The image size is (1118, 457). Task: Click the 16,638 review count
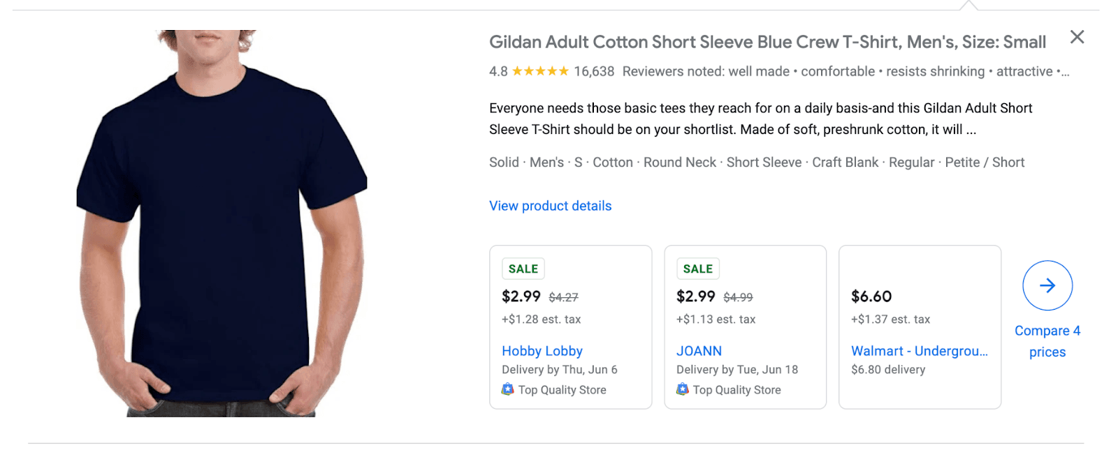pyautogui.click(x=593, y=70)
